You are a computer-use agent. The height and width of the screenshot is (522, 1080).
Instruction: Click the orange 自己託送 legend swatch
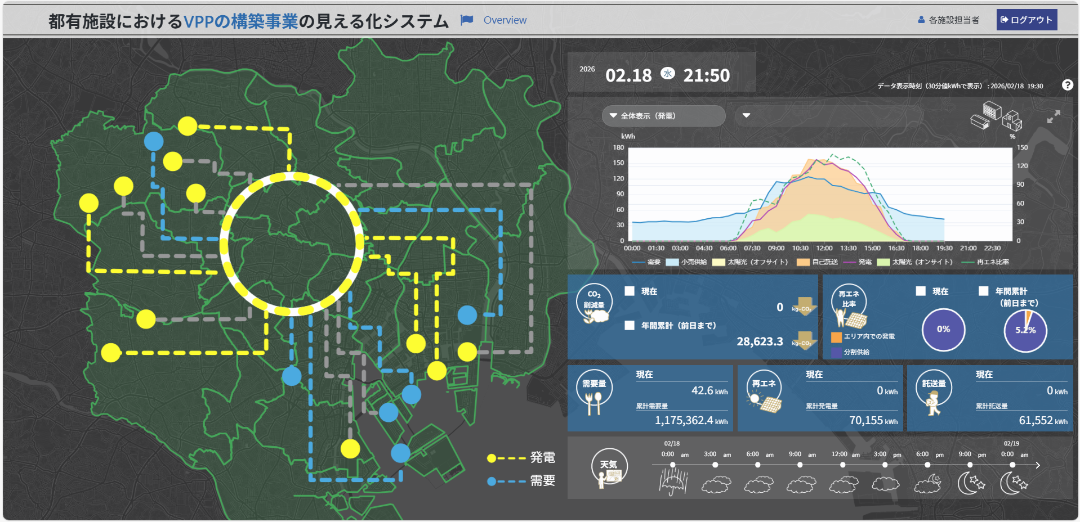[x=802, y=262]
